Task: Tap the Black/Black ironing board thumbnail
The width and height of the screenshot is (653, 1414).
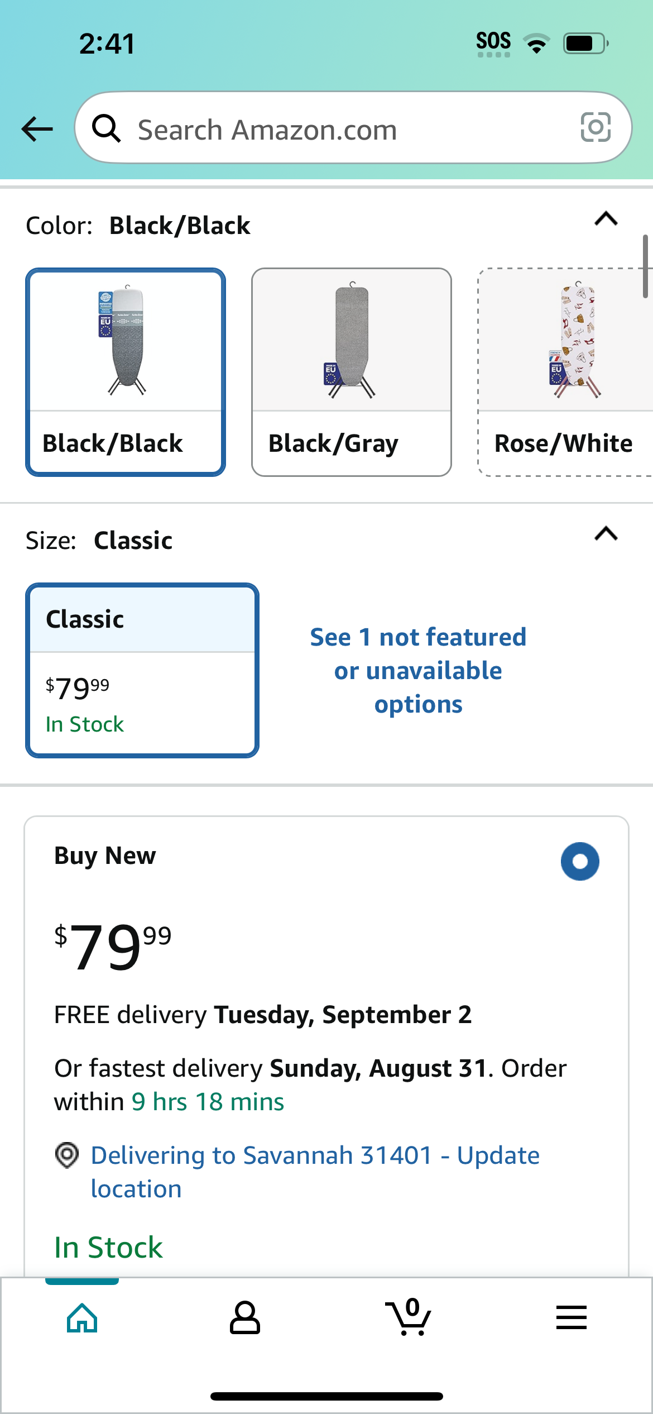Action: coord(126,341)
